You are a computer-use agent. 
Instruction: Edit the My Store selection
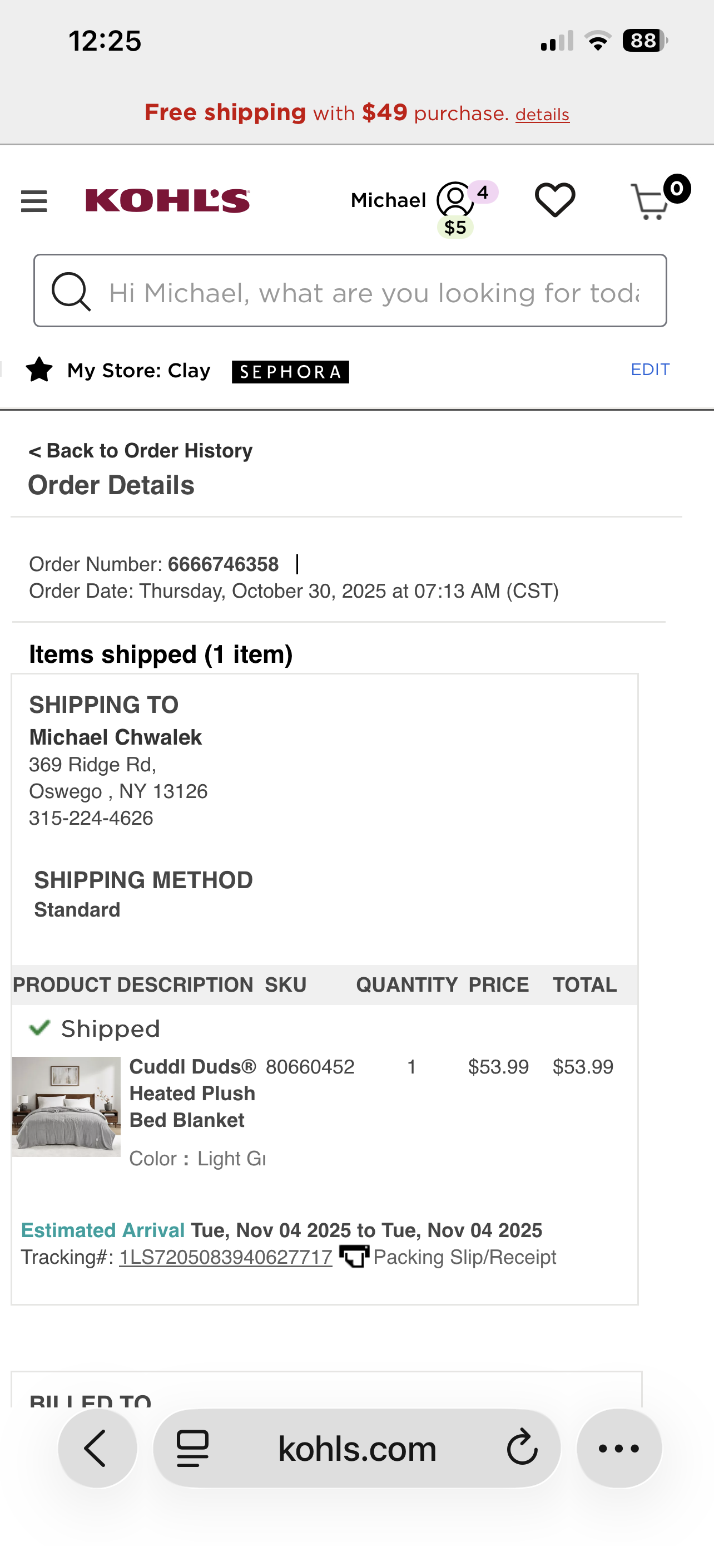point(650,369)
